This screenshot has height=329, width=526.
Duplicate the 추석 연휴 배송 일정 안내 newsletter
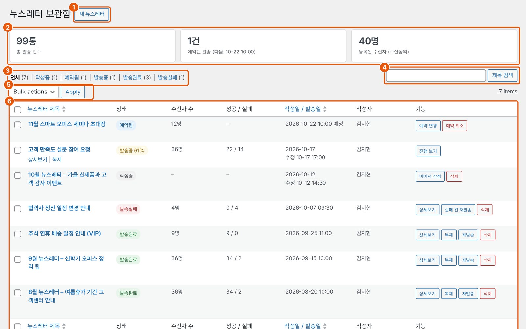tap(448, 235)
